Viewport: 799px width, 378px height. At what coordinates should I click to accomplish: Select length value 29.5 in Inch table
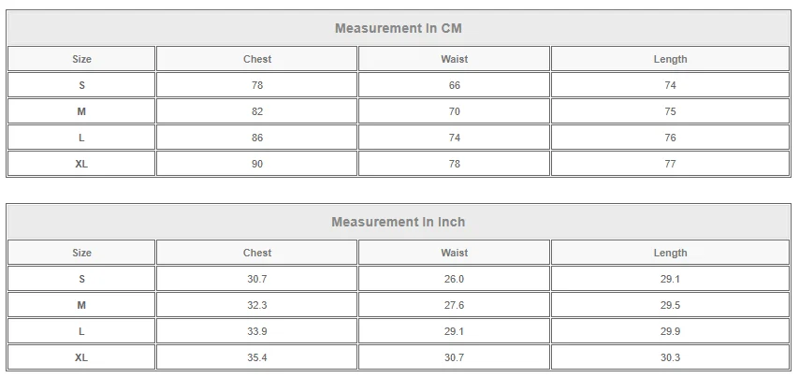(x=670, y=305)
